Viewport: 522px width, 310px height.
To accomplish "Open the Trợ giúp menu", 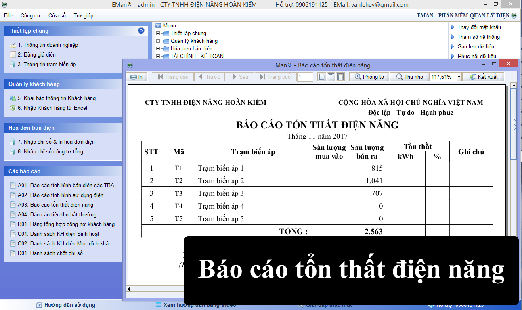I will pyautogui.click(x=84, y=15).
